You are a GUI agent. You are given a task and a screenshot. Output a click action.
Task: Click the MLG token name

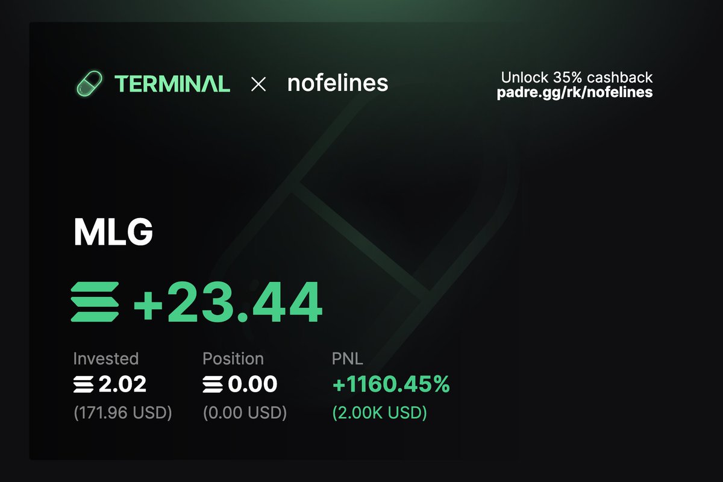[113, 233]
